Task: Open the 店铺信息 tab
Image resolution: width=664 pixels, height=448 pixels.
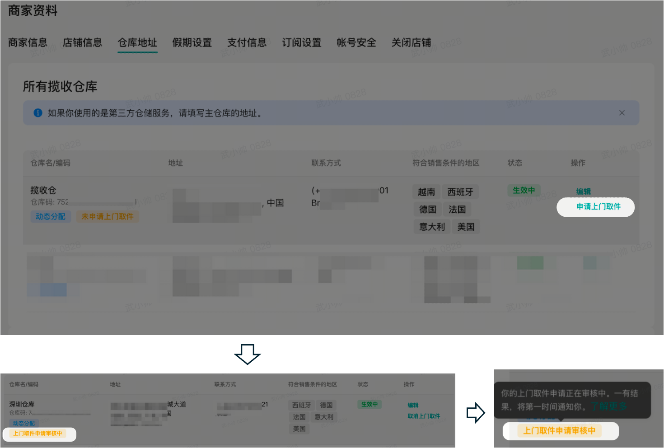Action: click(x=82, y=42)
